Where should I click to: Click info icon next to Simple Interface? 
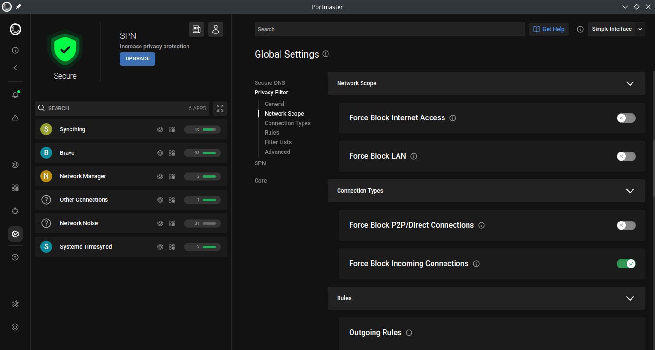pos(580,29)
